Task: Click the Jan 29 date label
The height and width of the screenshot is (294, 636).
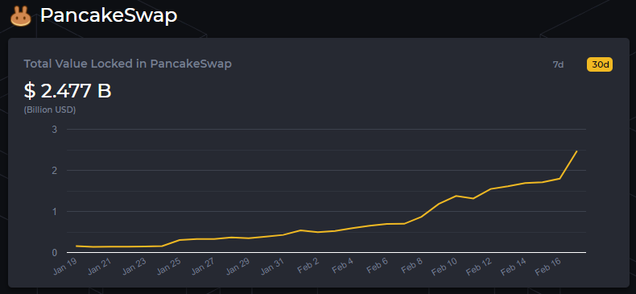Action: pyautogui.click(x=238, y=266)
